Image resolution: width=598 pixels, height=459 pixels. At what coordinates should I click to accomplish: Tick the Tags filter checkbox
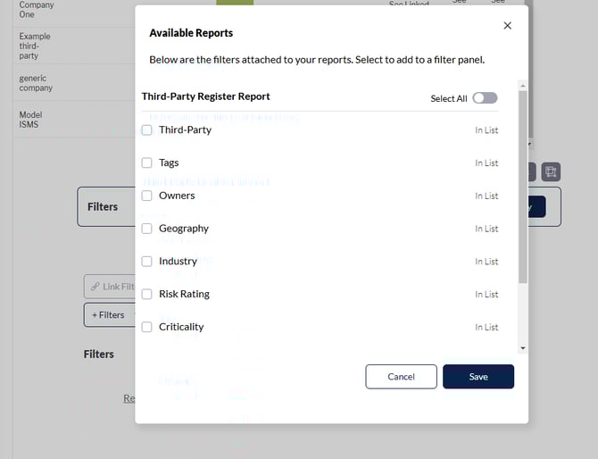[147, 163]
